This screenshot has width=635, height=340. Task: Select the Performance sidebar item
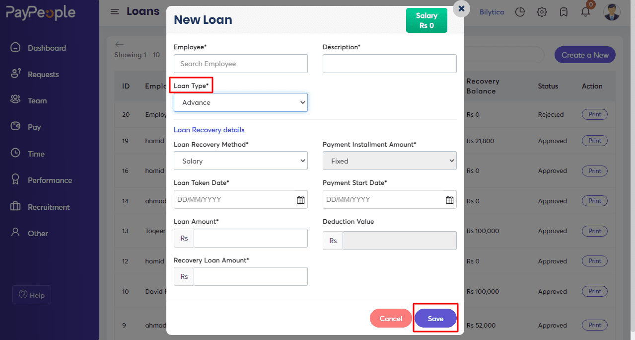click(x=50, y=180)
